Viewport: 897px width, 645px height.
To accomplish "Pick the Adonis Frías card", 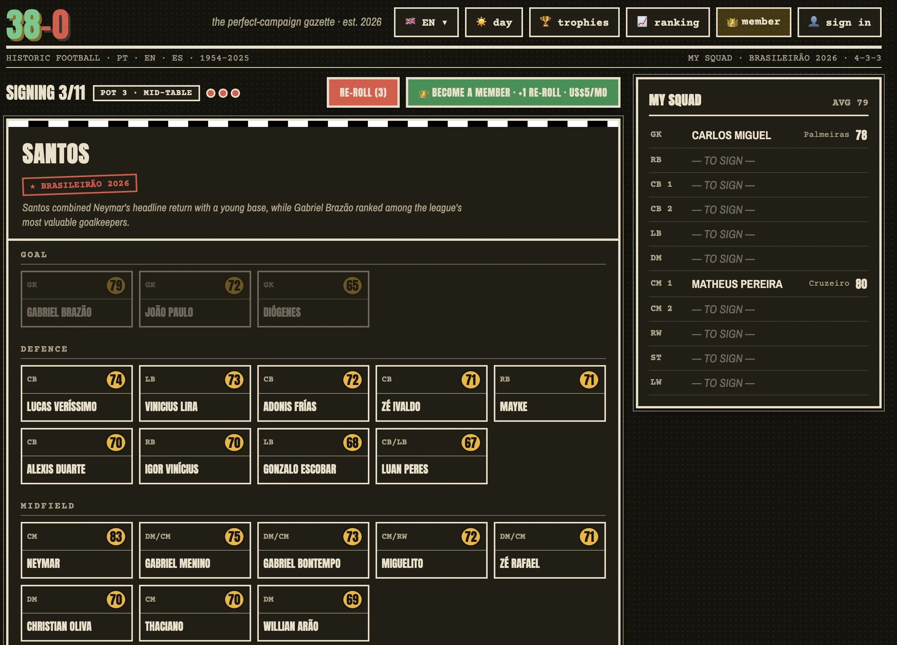I will [x=313, y=393].
